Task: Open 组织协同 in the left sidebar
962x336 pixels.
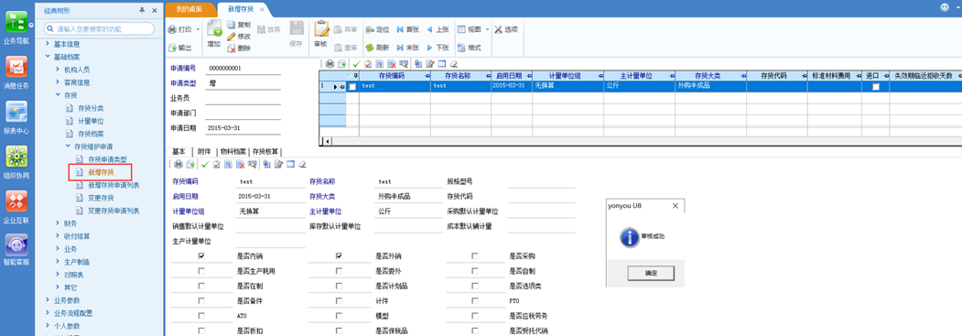Action: tap(16, 162)
